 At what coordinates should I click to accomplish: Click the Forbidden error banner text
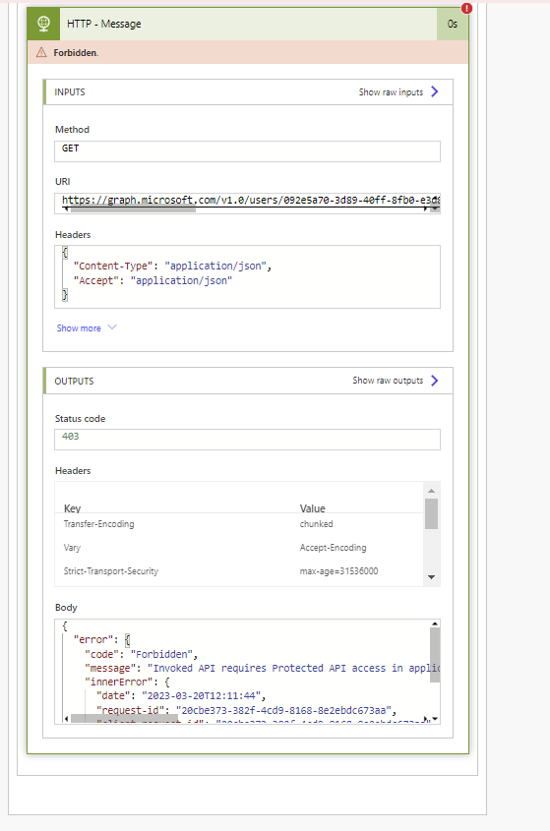(x=76, y=52)
